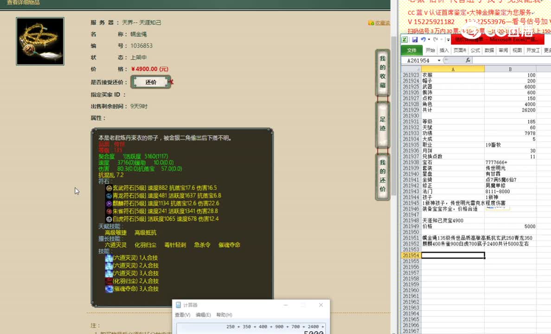The width and height of the screenshot is (551, 334).
Task: Switch to the 开发工具 ribbon tab
Action: [x=533, y=50]
